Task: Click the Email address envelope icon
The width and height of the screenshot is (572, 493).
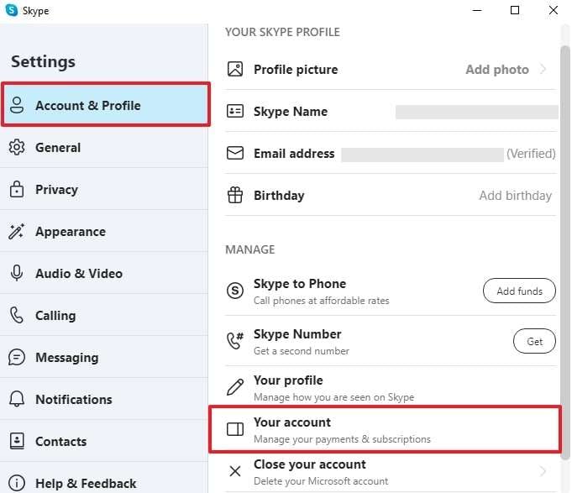Action: pos(236,154)
